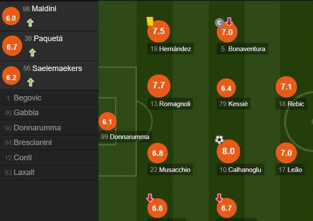Open Donnarumma's 6.1 goalkeeper rating
This screenshot has height=221, width=313.
coord(107,121)
